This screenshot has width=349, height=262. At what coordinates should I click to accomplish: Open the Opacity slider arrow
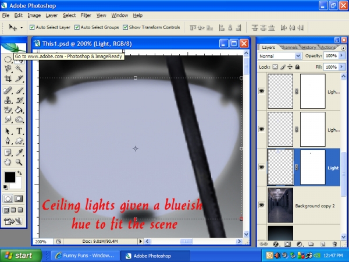tap(342, 55)
